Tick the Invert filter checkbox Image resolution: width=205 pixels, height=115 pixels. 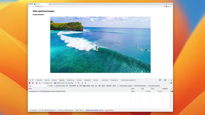(48, 86)
